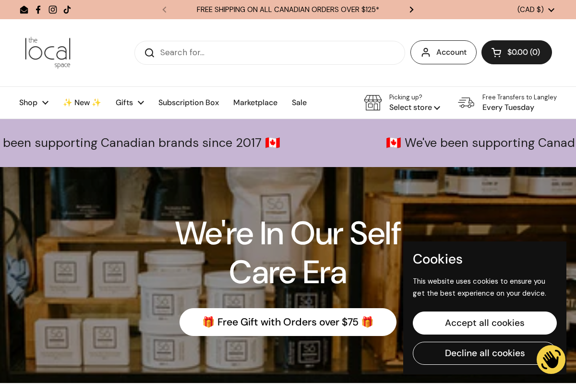Go to the Marketplace page

255,103
